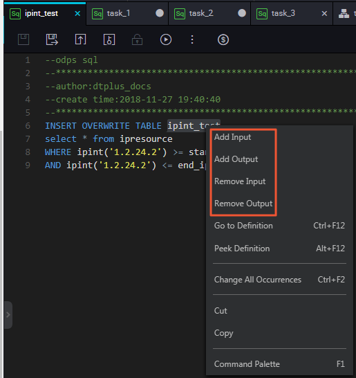Image resolution: width=356 pixels, height=378 pixels.
Task: Click line number 9 in gutter
Action: point(28,165)
